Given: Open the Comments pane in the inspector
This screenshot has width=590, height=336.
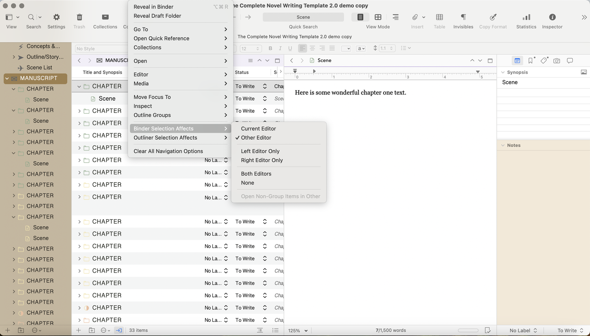Looking at the screenshot, I should coord(570,60).
